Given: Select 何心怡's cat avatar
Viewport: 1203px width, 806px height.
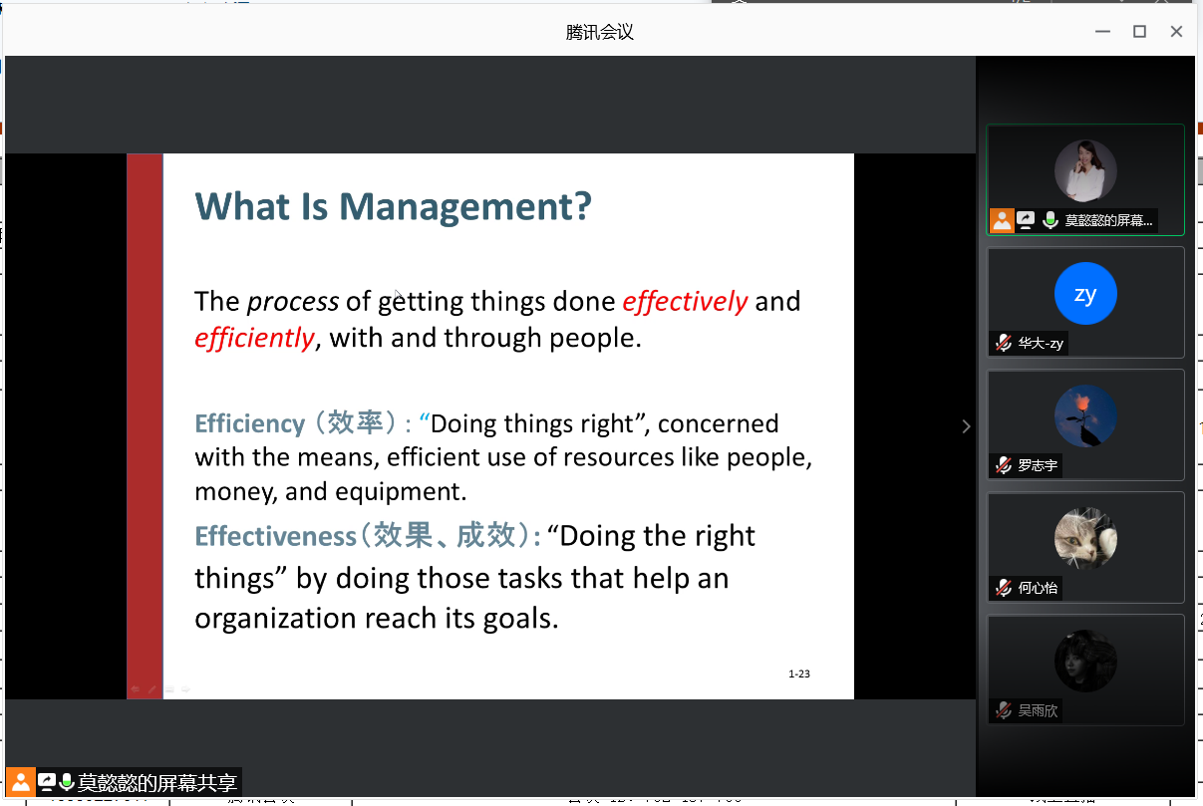Looking at the screenshot, I should [x=1085, y=538].
